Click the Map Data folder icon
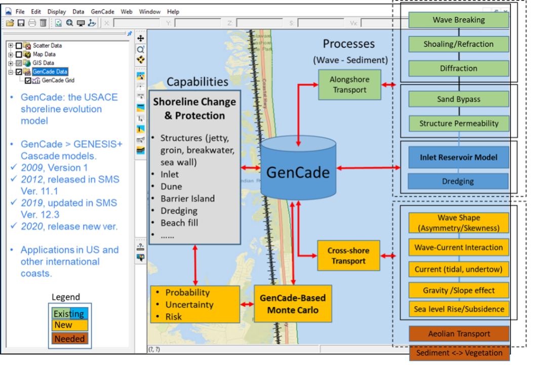The height and width of the screenshot is (373, 557). 28,54
